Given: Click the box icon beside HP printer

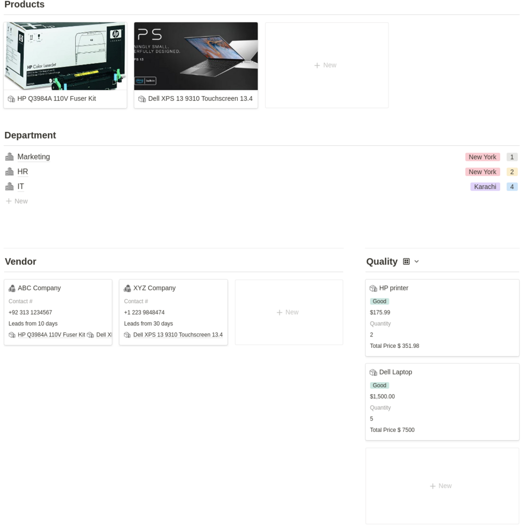Looking at the screenshot, I should coord(373,288).
